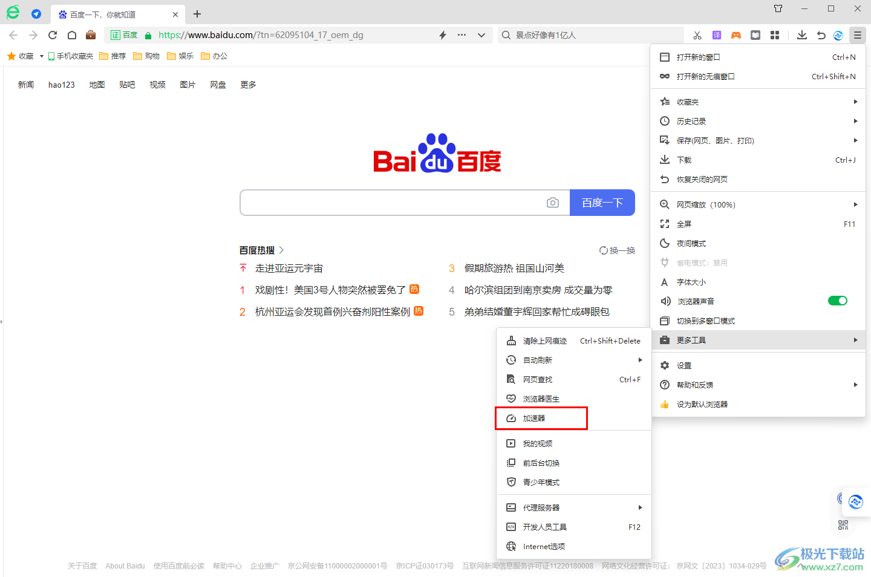Open the 购物 bookmarks folder
This screenshot has width=871, height=577.
point(146,56)
